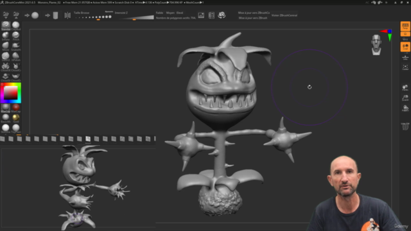This screenshot has height=231, width=411.
Task: Select the hPolish brush
Action: click(15, 56)
